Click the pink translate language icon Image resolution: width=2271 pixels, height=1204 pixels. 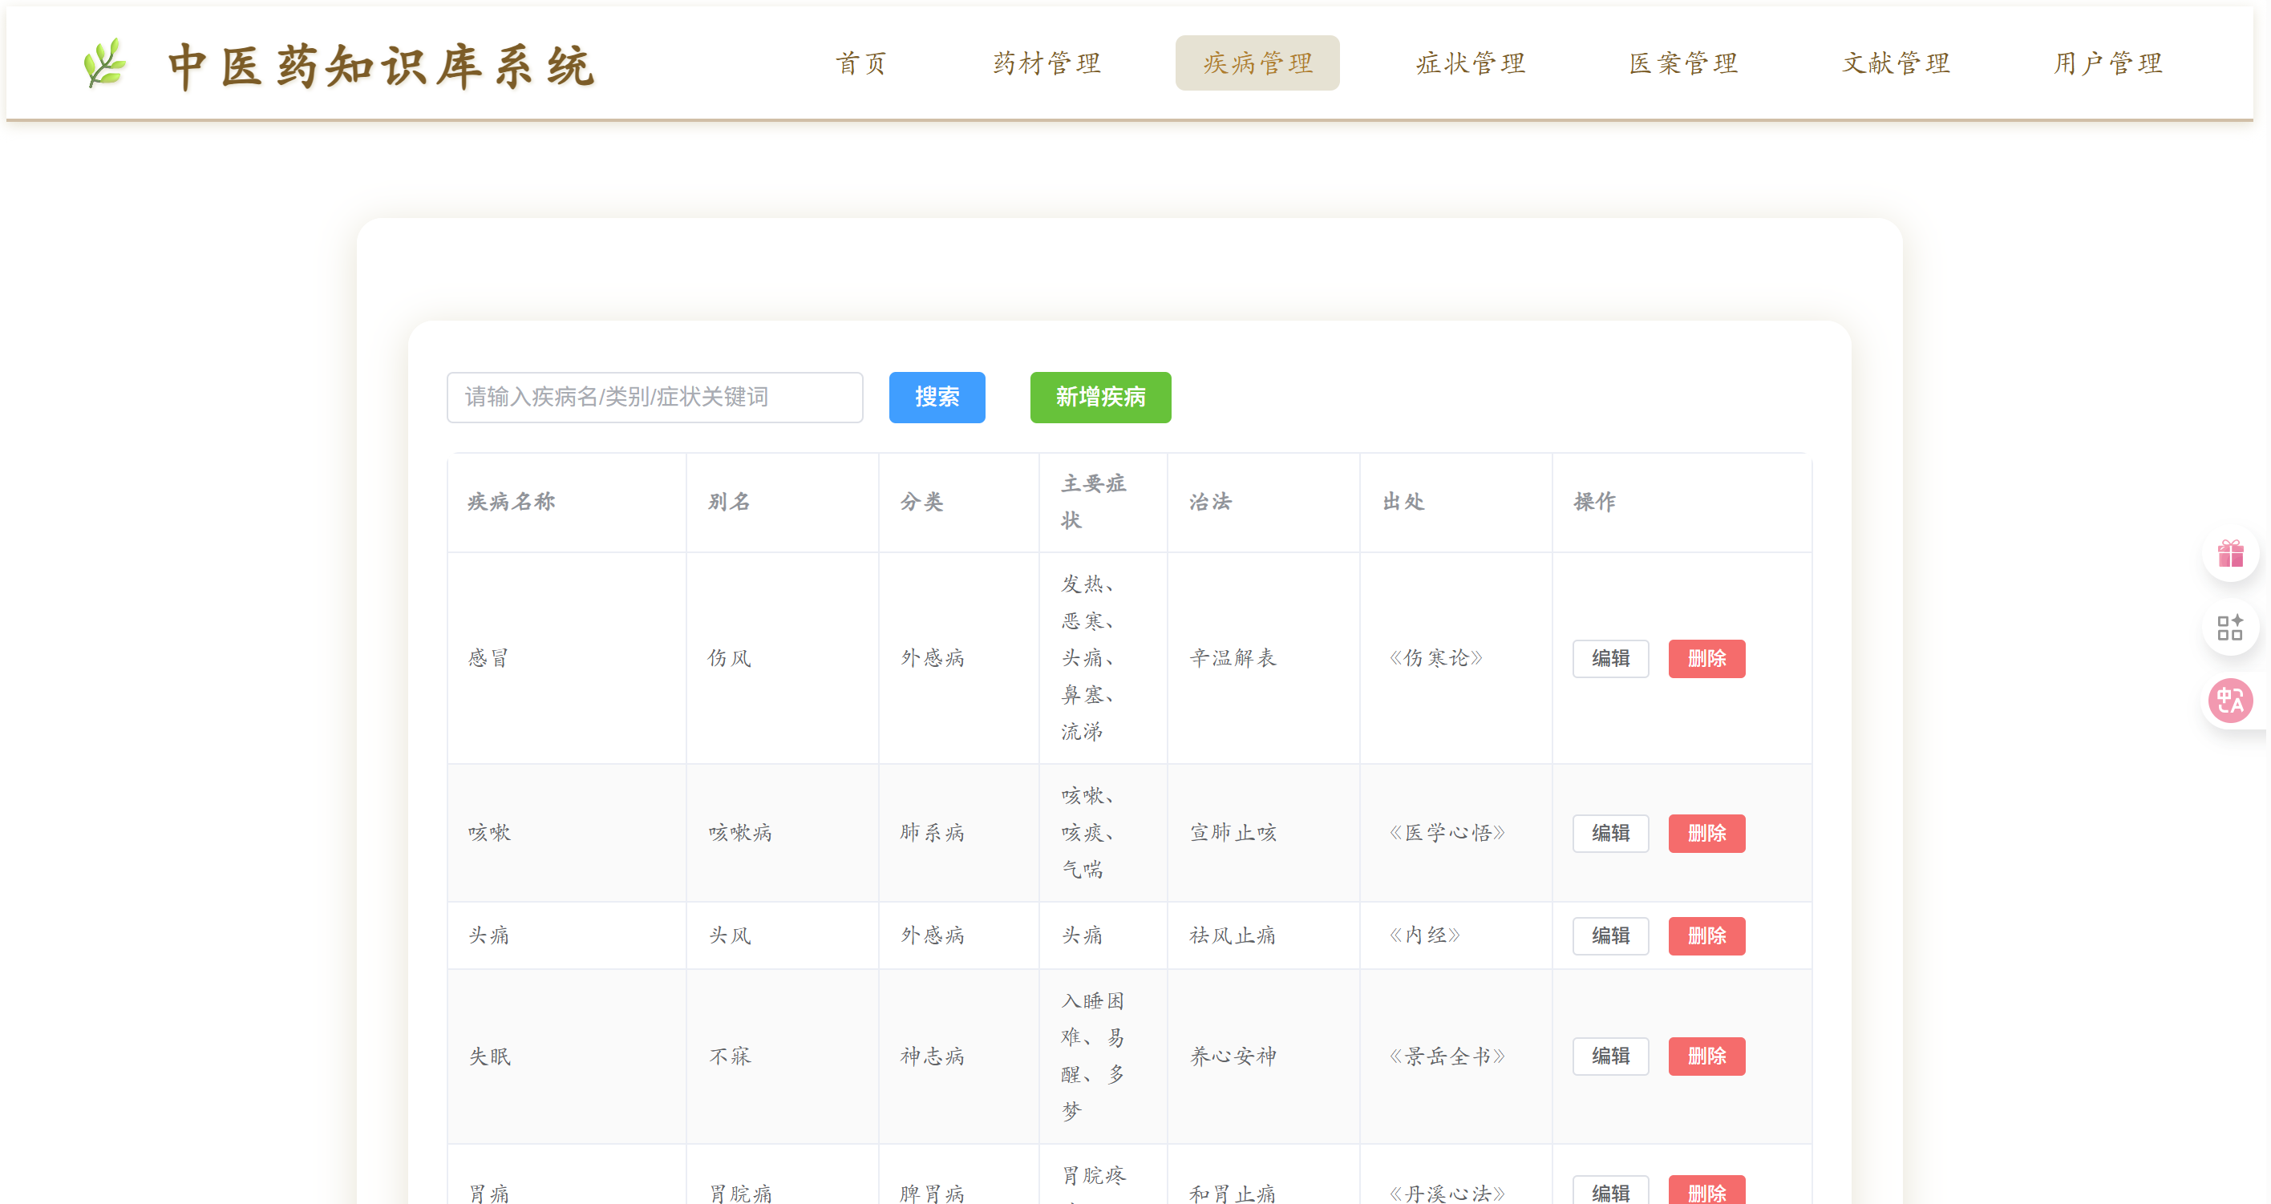tap(2229, 701)
